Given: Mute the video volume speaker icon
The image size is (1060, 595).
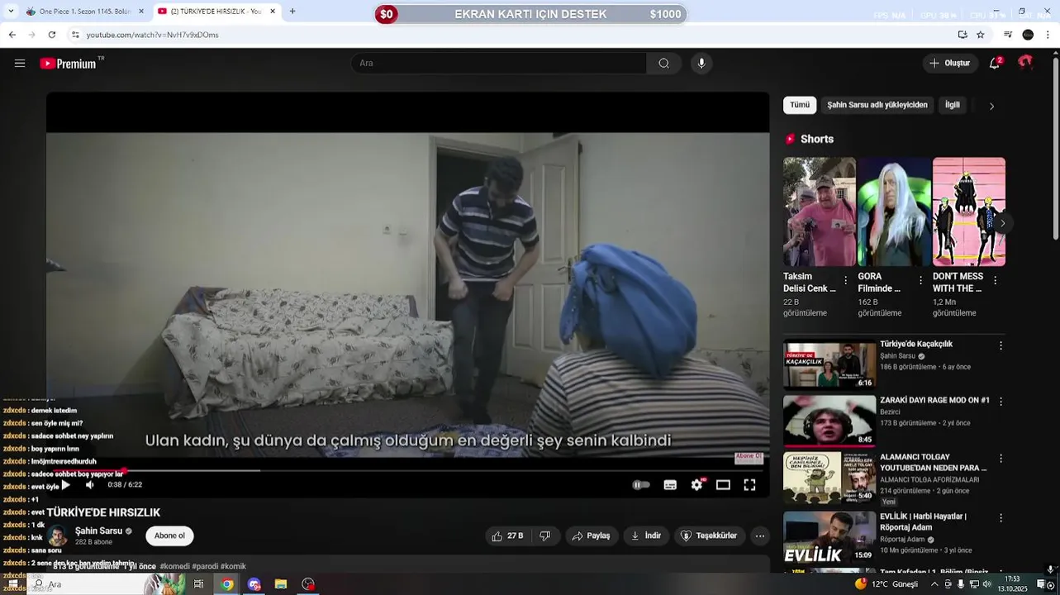Looking at the screenshot, I should (89, 485).
